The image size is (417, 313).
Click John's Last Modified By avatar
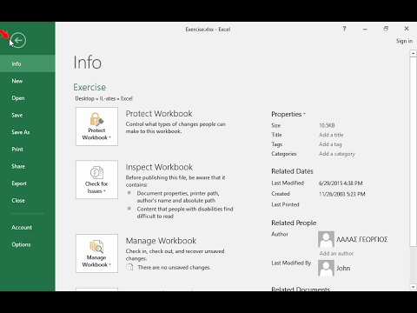tap(326, 268)
